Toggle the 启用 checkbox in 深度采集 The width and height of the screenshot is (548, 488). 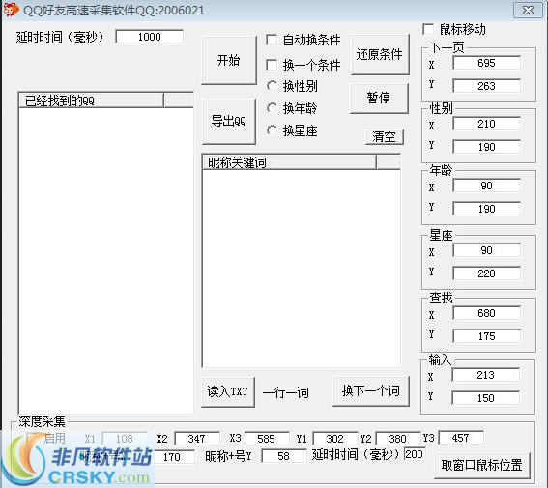point(33,438)
